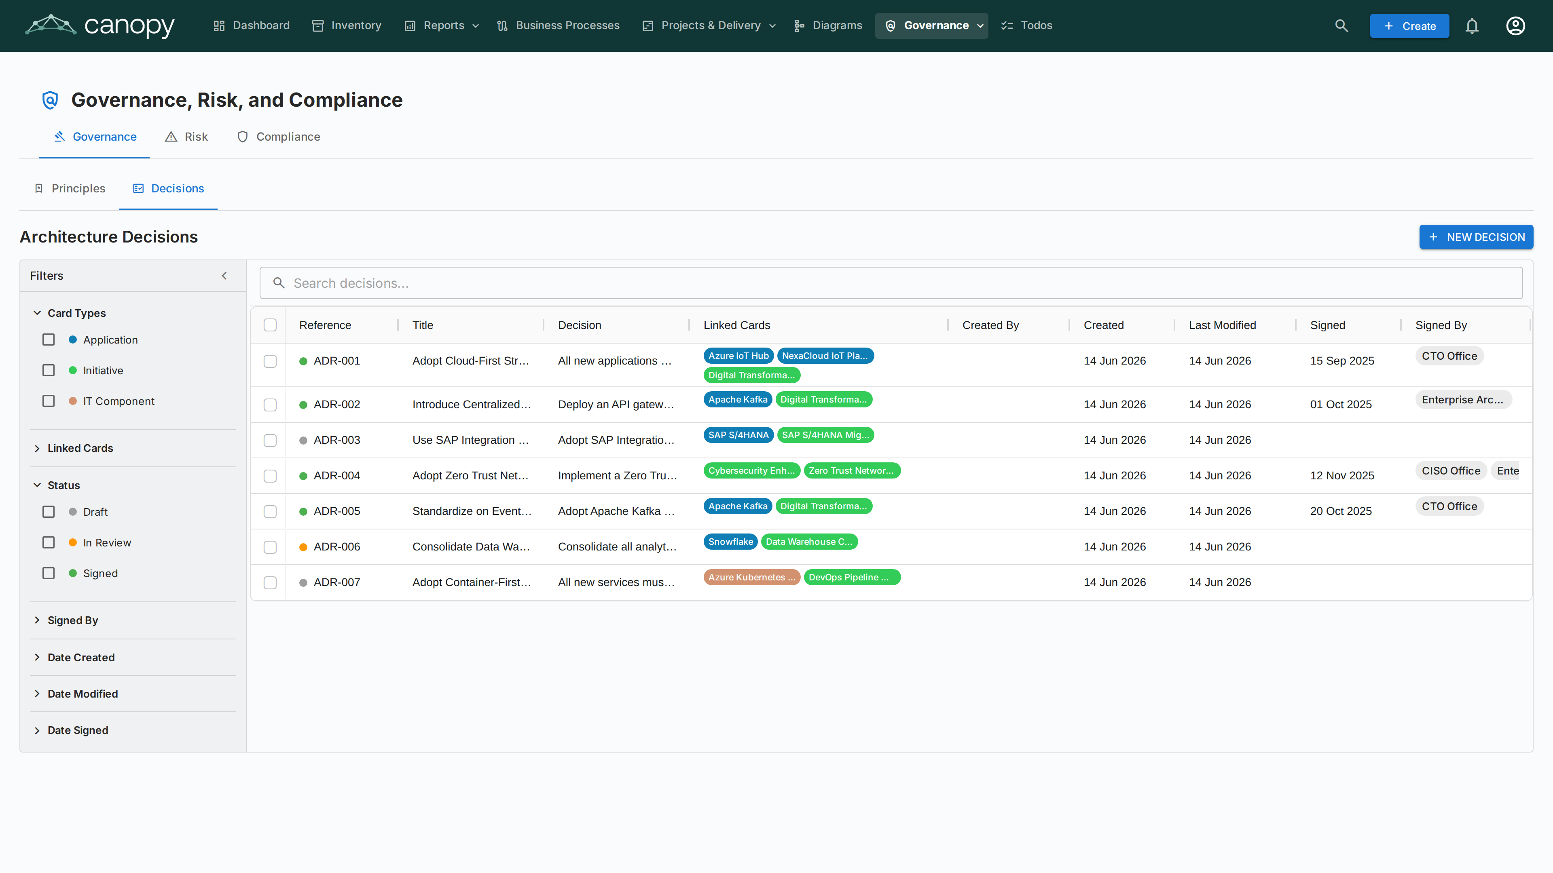Click the SAP S/4HANA tag

point(738,435)
